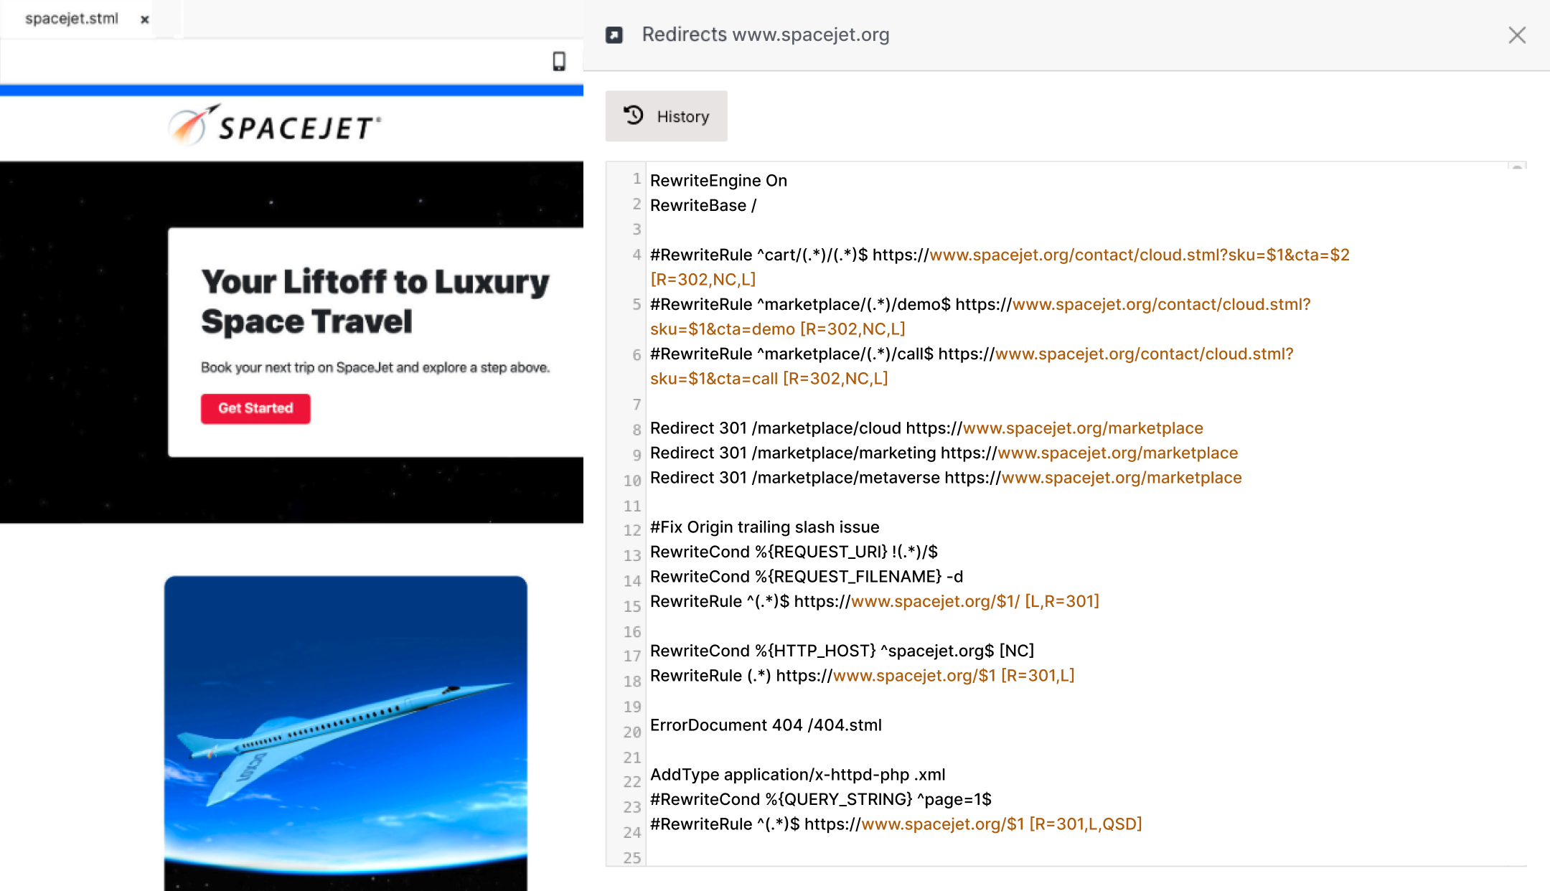Open the redirects History
This screenshot has height=891, width=1550.
point(666,116)
